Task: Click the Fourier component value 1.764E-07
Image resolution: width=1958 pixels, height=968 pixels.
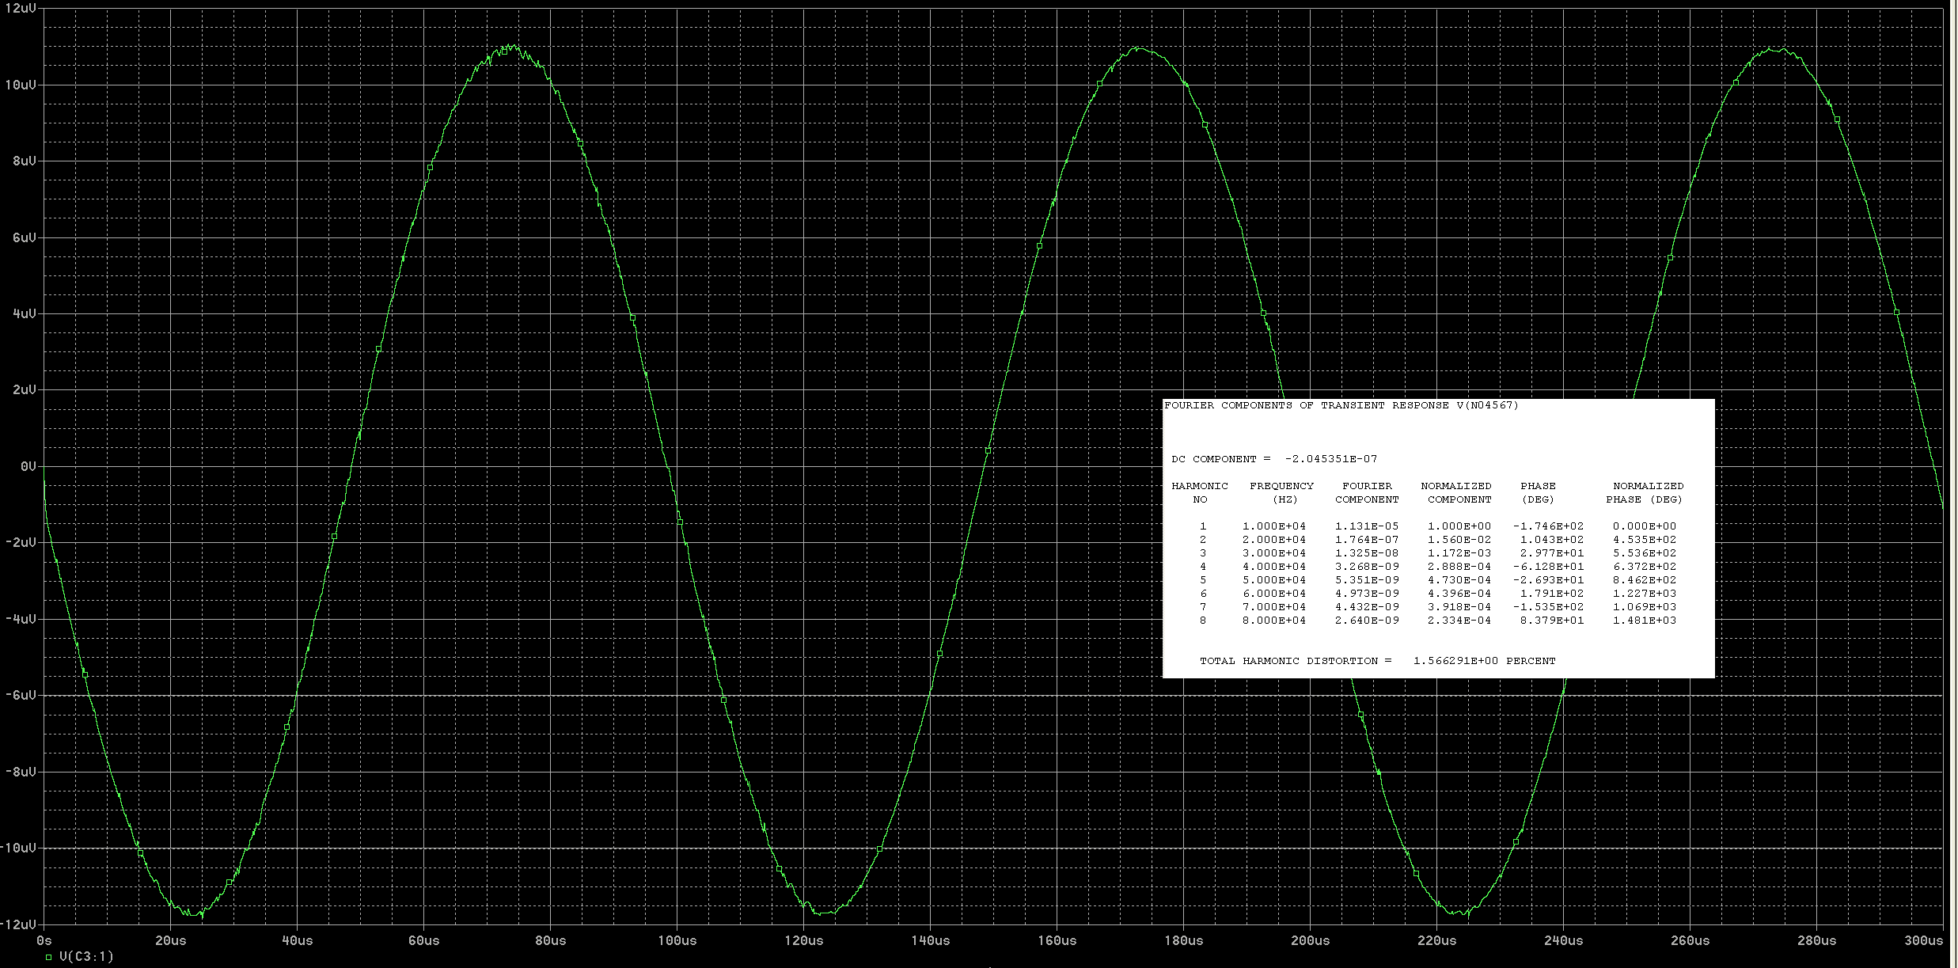Action: (1367, 540)
